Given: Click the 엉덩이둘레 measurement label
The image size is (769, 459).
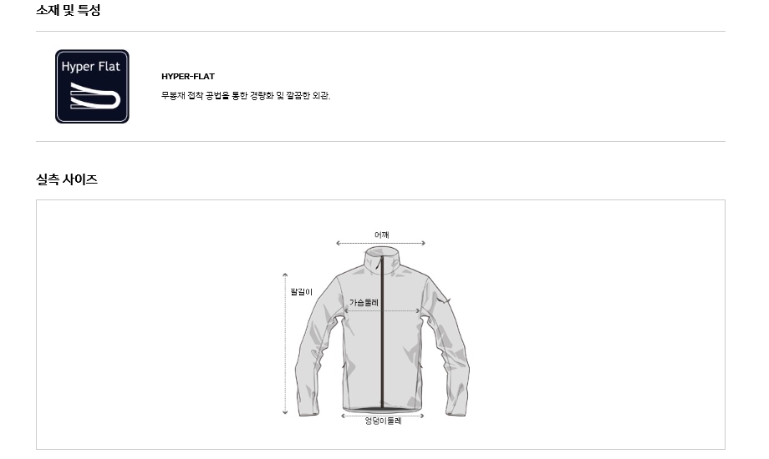Looking at the screenshot, I should point(383,421).
